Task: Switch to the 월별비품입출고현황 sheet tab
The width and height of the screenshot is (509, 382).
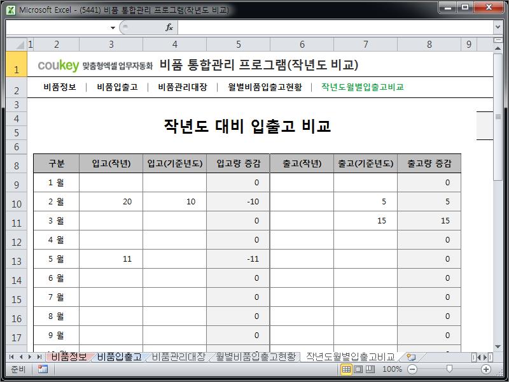Action: (x=256, y=357)
